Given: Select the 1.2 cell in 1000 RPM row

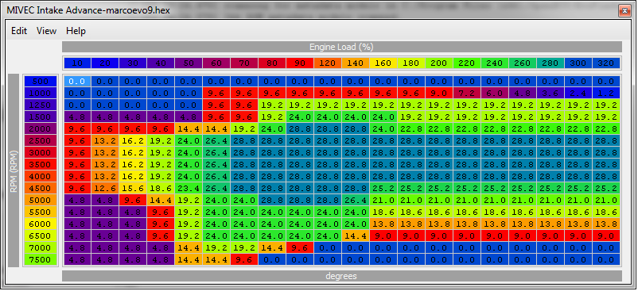Looking at the screenshot, I should tap(606, 94).
